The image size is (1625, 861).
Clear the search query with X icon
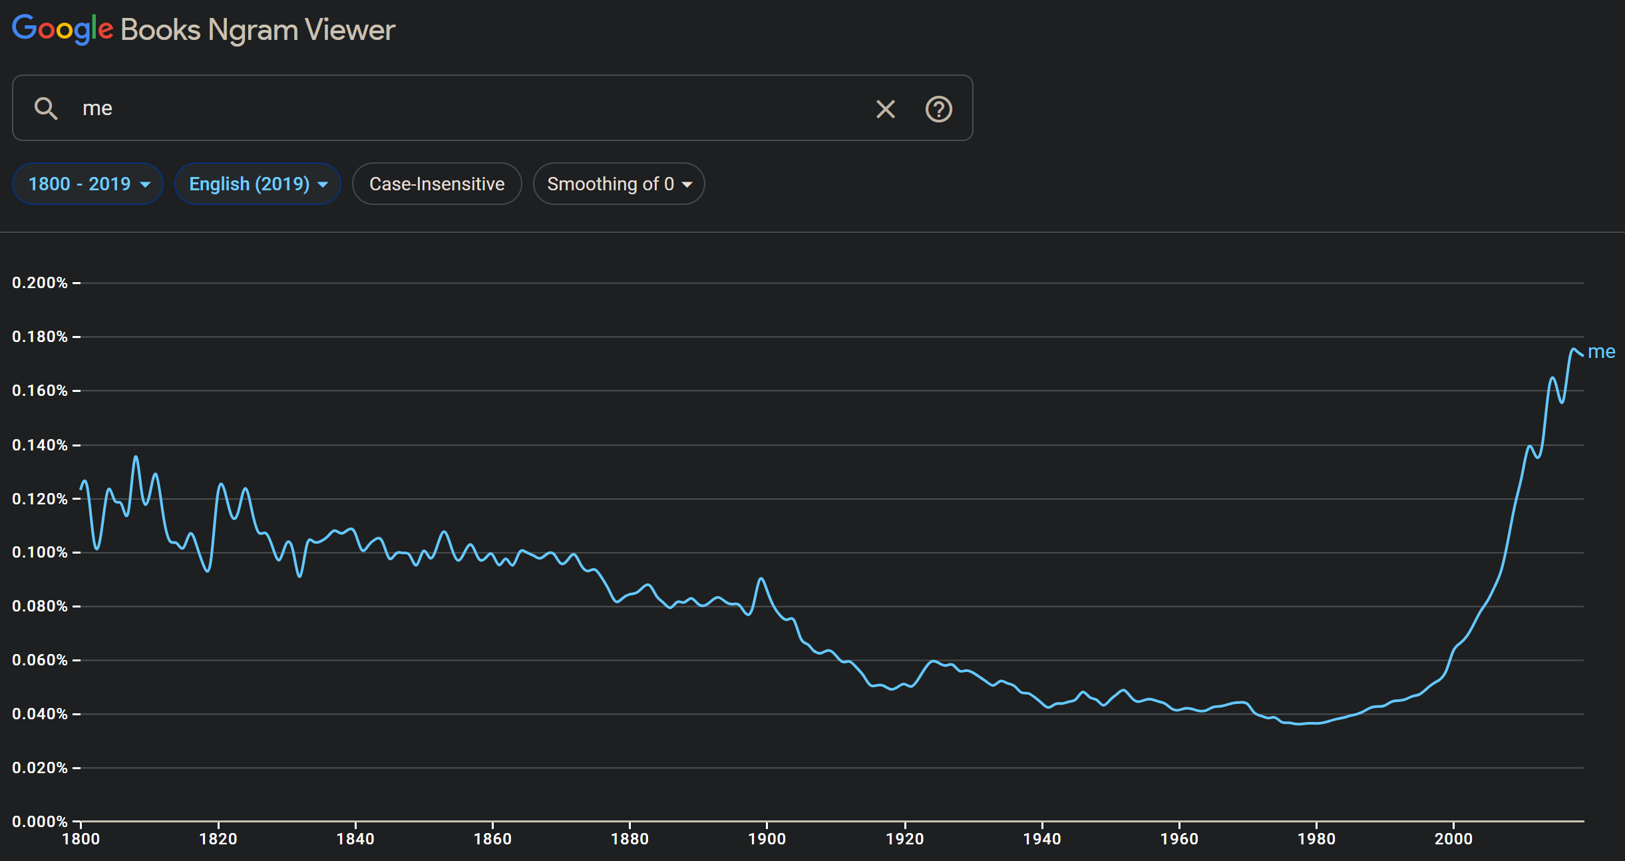[x=885, y=108]
